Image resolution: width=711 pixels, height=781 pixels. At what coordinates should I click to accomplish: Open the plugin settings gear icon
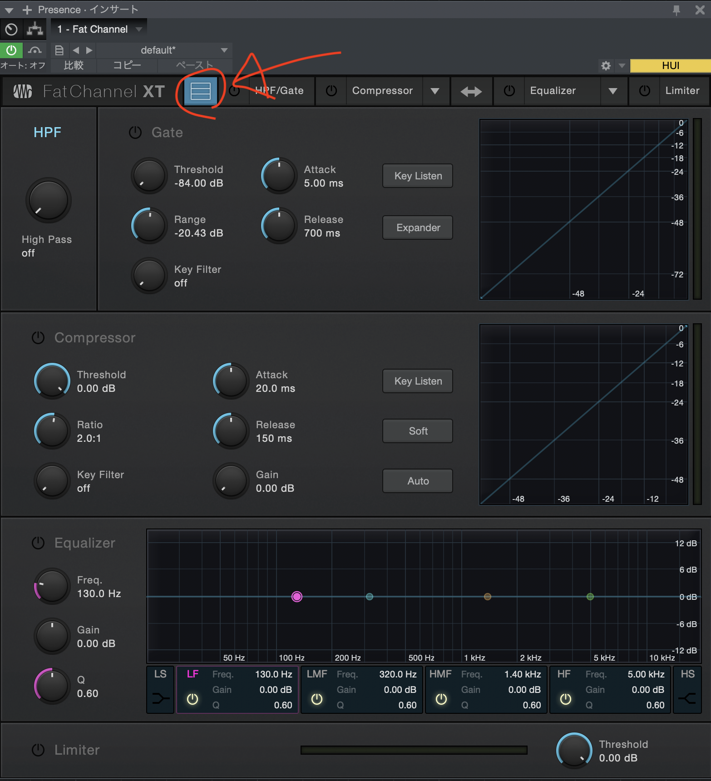(x=606, y=66)
